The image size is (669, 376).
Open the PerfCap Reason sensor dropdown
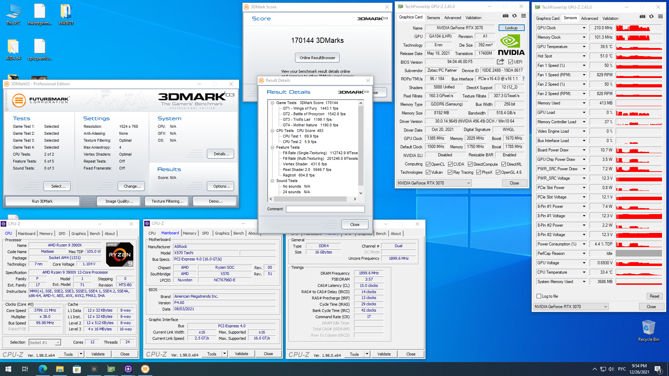pyautogui.click(x=584, y=253)
